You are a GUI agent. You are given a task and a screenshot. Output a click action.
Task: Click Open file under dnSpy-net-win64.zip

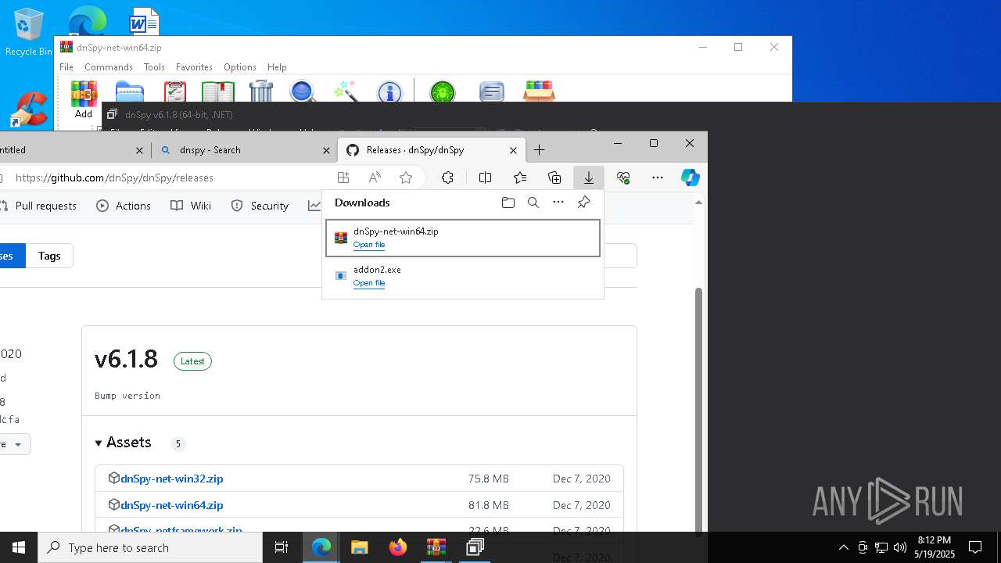369,245
